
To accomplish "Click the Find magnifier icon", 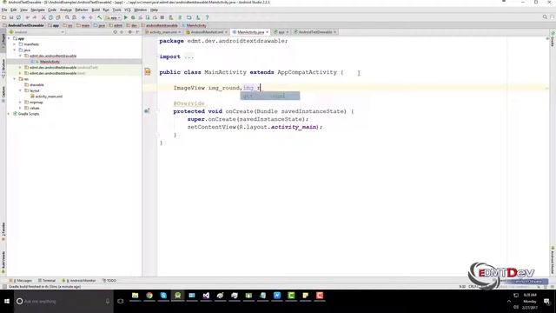I will [67, 17].
